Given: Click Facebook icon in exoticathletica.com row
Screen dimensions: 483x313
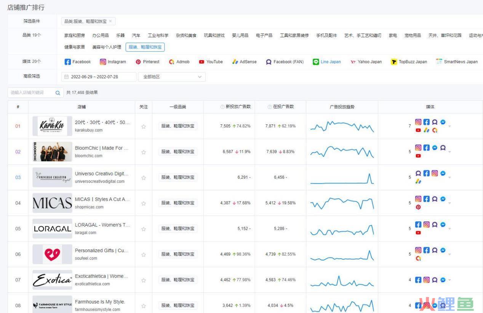Looking at the screenshot, I should [x=418, y=280].
